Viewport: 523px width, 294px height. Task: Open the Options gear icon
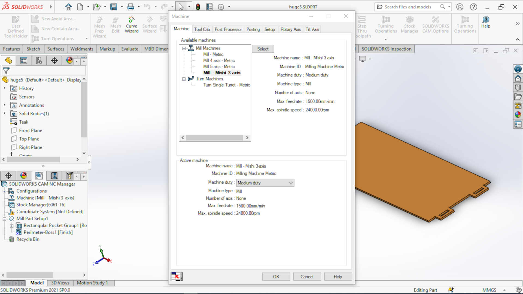(x=221, y=7)
